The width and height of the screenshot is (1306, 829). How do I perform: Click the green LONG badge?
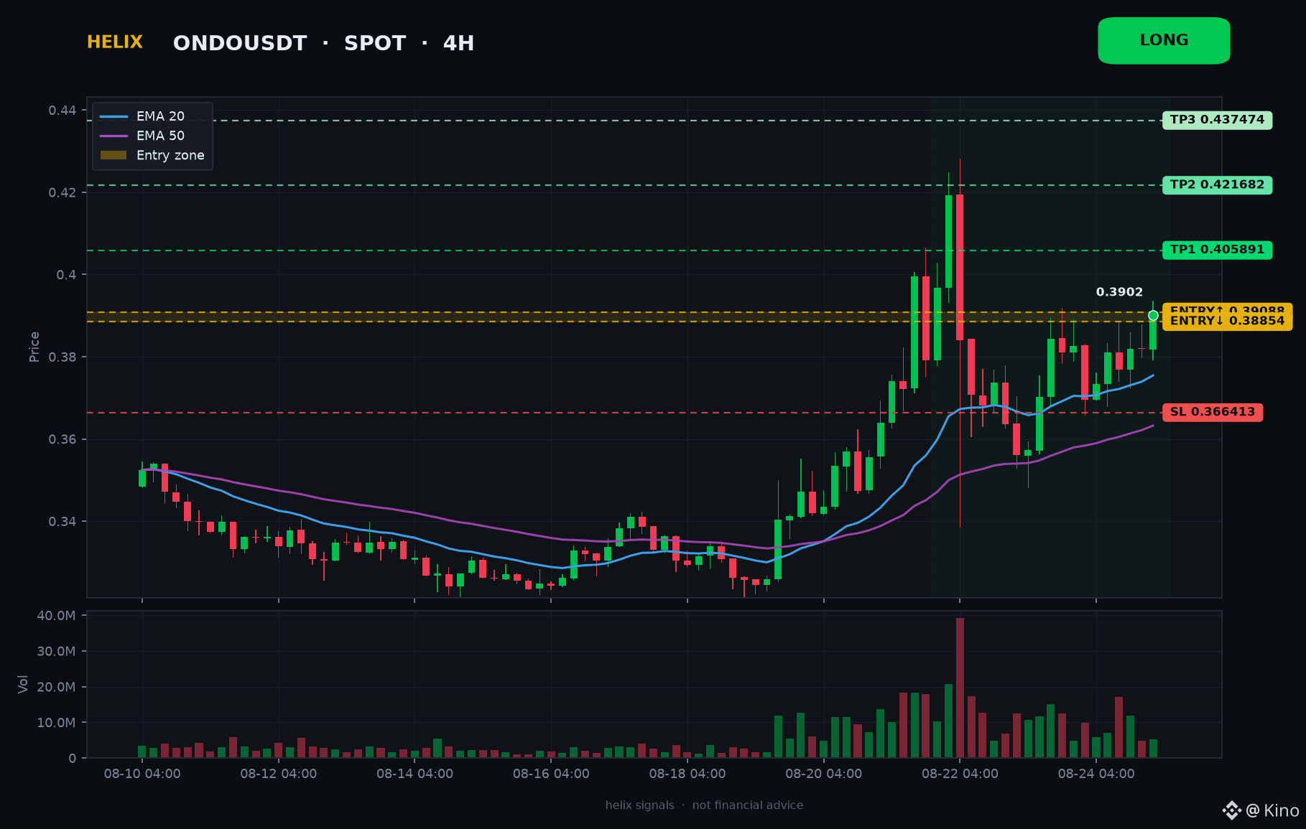point(1164,41)
